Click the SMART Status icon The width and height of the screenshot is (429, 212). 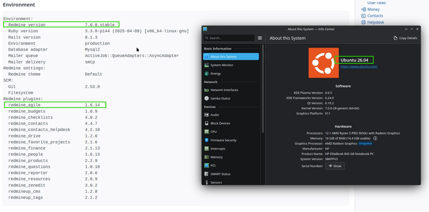click(207, 174)
